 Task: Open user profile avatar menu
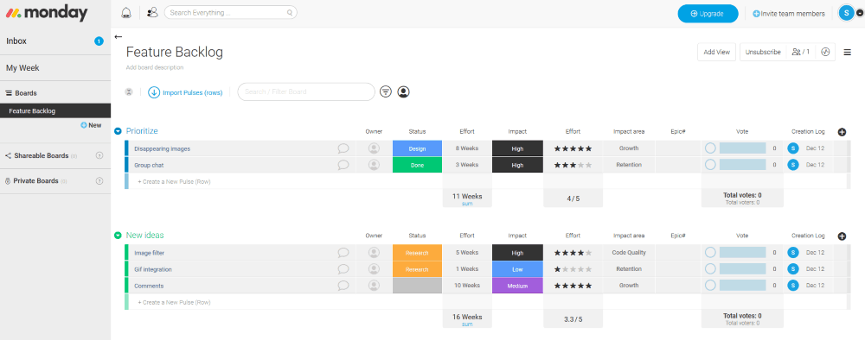point(846,13)
